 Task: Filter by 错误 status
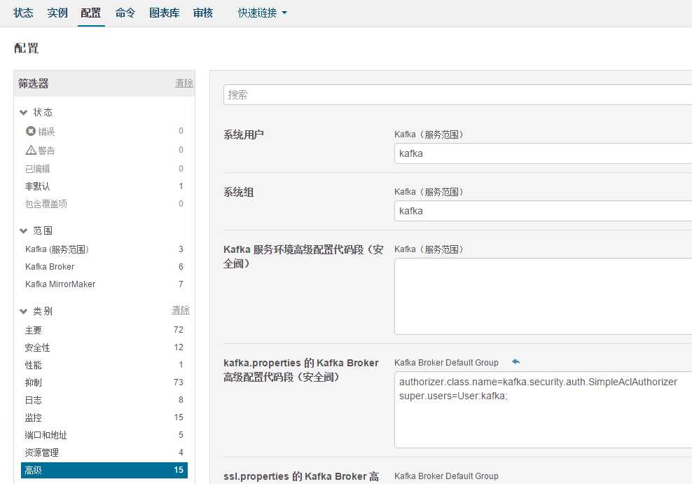[x=104, y=131]
